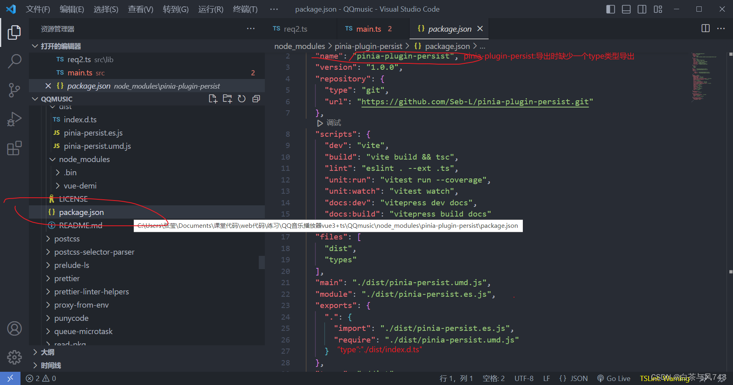Click Go Live in the status bar
Image resolution: width=733 pixels, height=385 pixels.
point(614,378)
